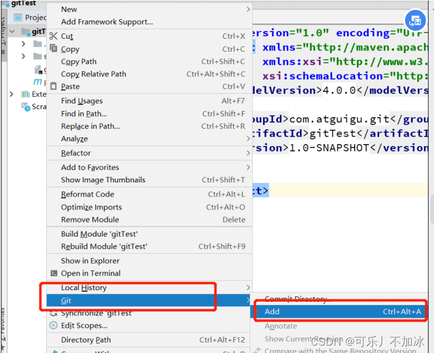This screenshot has width=434, height=353.
Task: Expand the Refactor submenu arrow
Action: [248, 153]
